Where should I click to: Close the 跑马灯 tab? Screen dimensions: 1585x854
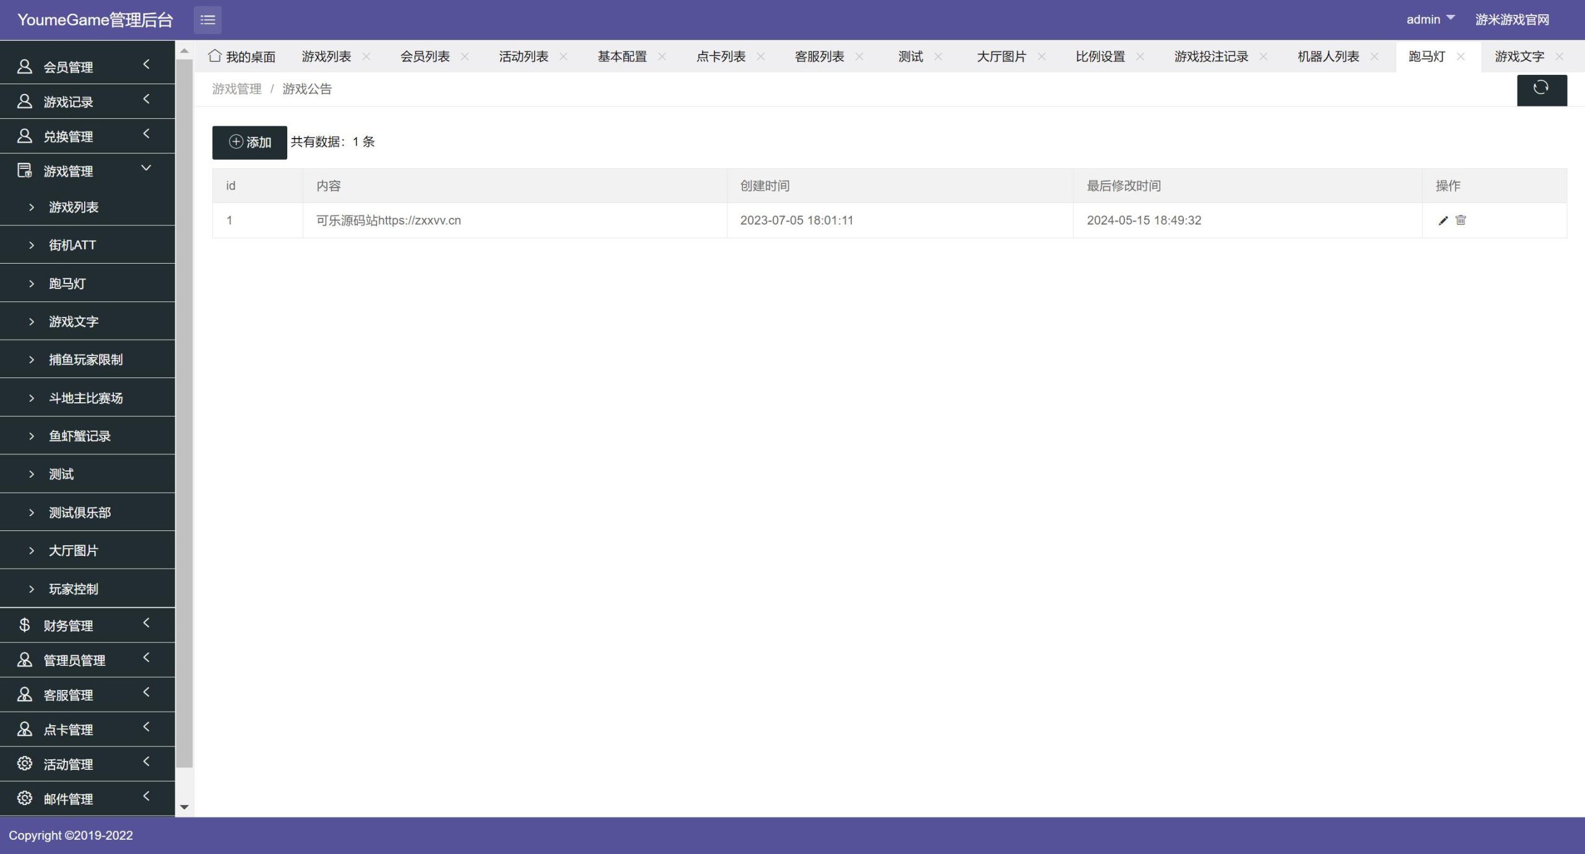pos(1461,56)
